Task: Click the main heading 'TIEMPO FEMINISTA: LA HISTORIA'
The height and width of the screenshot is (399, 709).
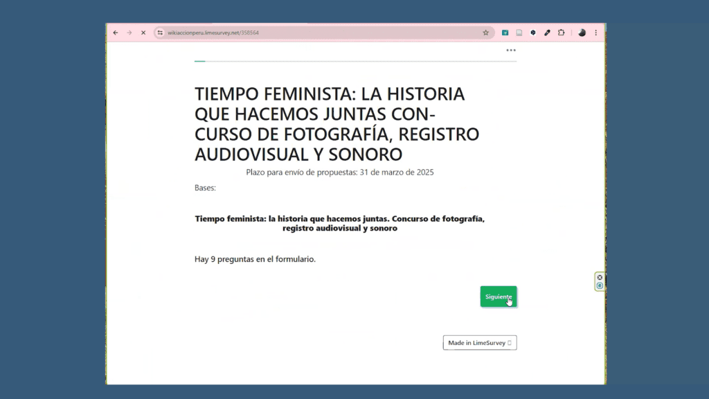Action: coord(337,124)
